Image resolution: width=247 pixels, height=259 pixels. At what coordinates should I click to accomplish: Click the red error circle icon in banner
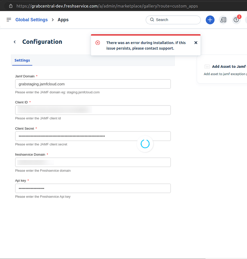[98, 43]
